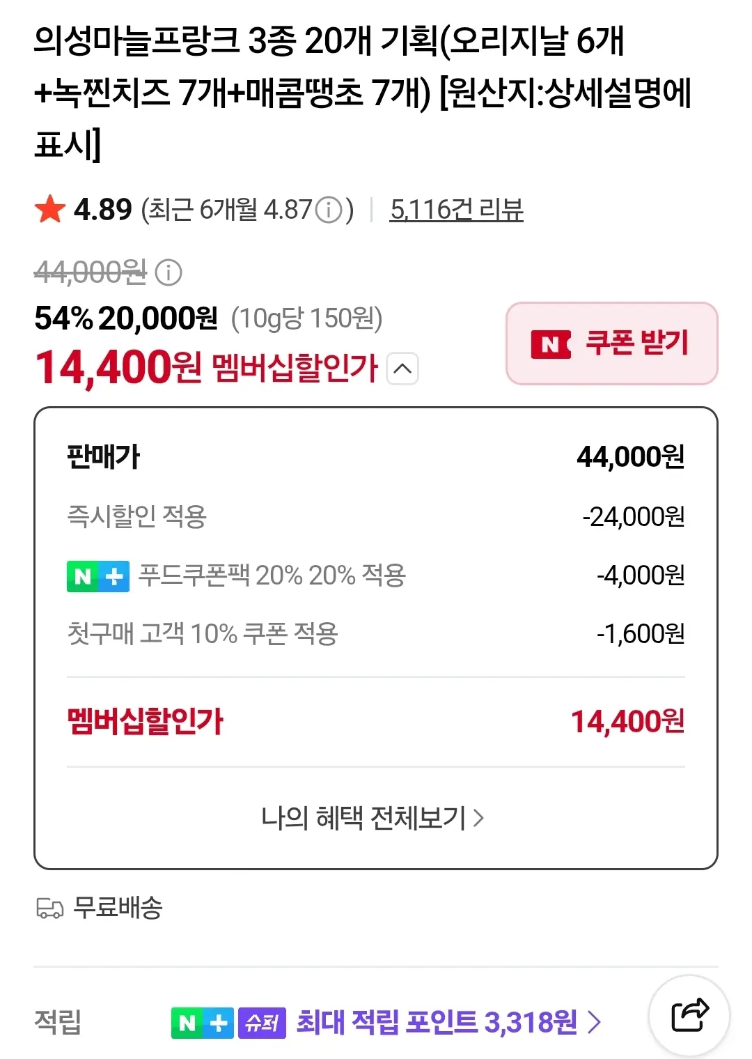Image resolution: width=752 pixels, height=1059 pixels.
Task: Open the 5,116건 리뷰 link
Action: coord(457,210)
